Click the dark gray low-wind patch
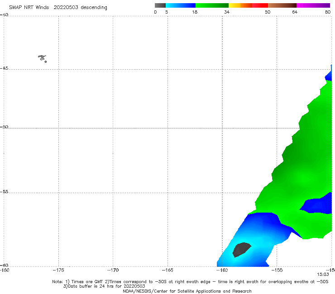This screenshot has width=335, height=294. tap(242, 250)
